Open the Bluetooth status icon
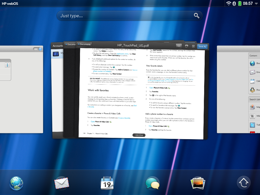 point(234,4)
